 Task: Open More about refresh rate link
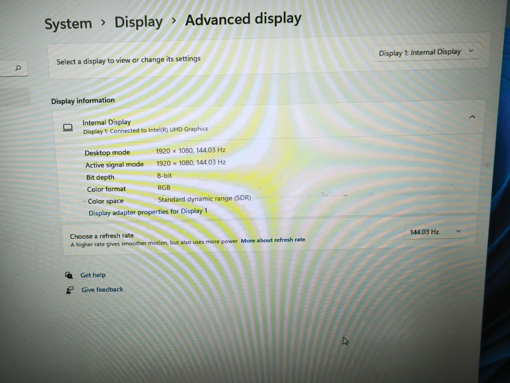273,240
